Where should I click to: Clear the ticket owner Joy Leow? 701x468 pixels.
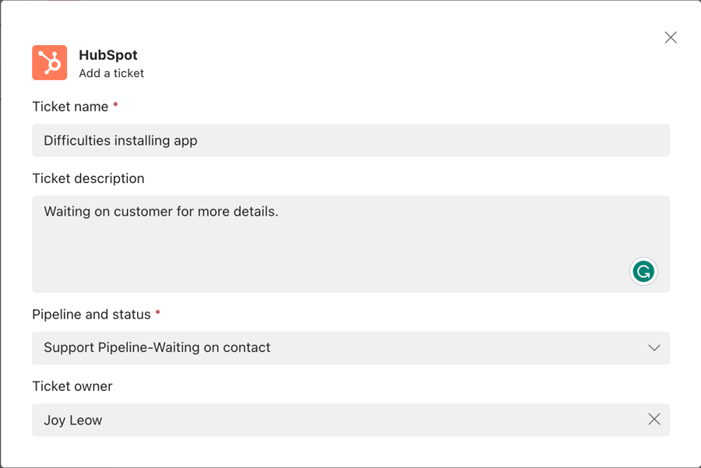[x=654, y=419]
